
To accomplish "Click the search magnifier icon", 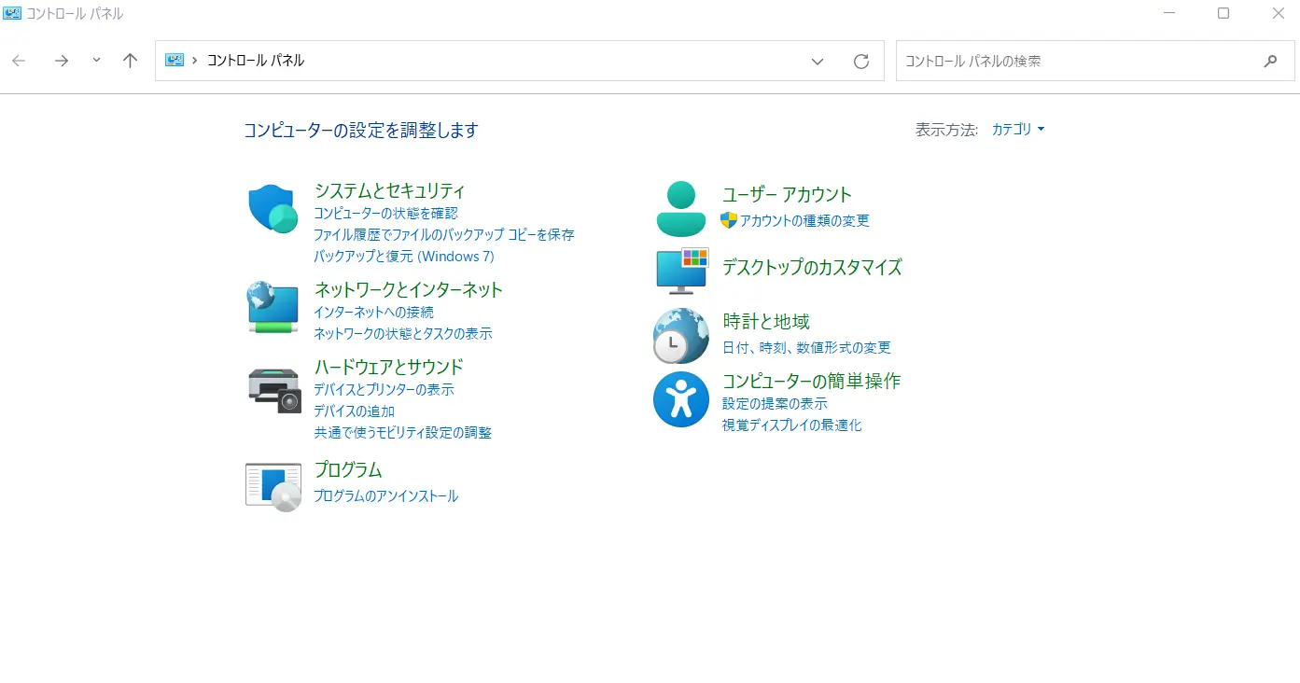I will 1270,61.
